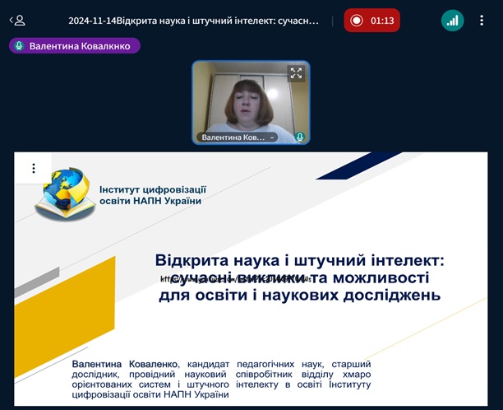Click the participants back icon
The height and width of the screenshot is (410, 503).
click(x=16, y=21)
